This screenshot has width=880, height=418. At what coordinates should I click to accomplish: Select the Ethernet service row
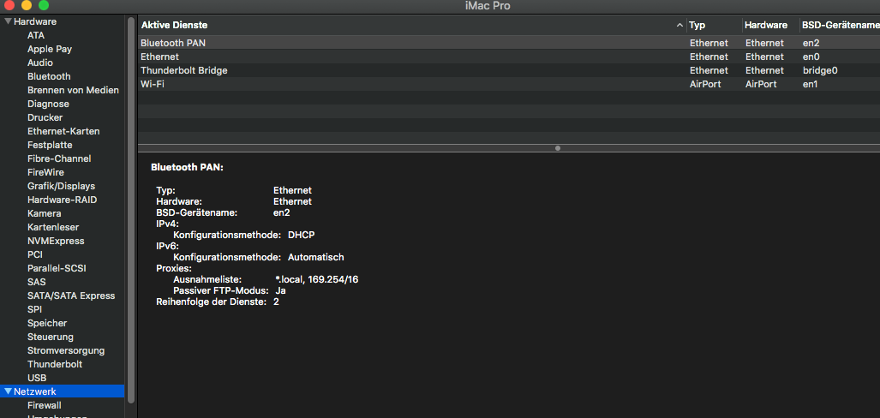point(509,57)
